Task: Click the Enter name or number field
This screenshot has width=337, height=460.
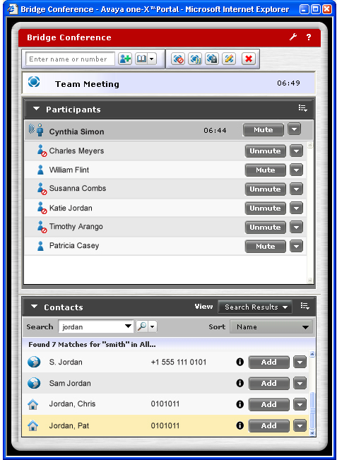Action: (x=70, y=59)
